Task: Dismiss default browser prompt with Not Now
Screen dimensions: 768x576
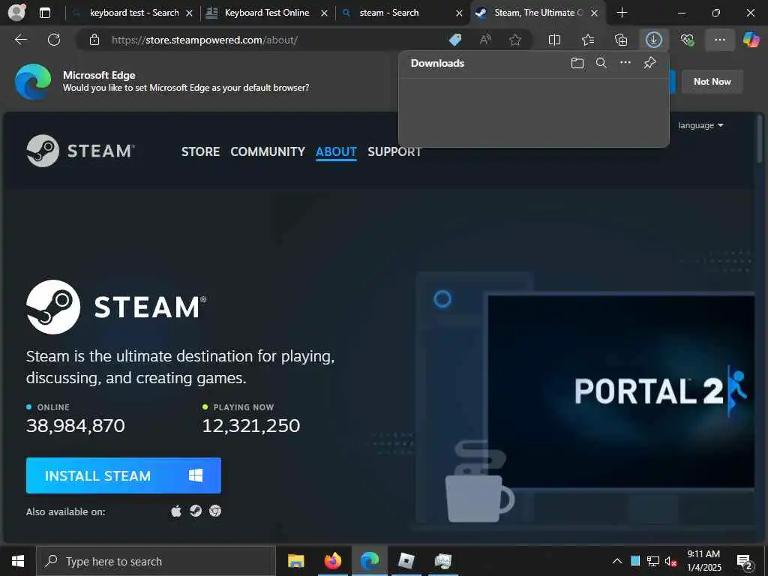Action: [x=712, y=82]
